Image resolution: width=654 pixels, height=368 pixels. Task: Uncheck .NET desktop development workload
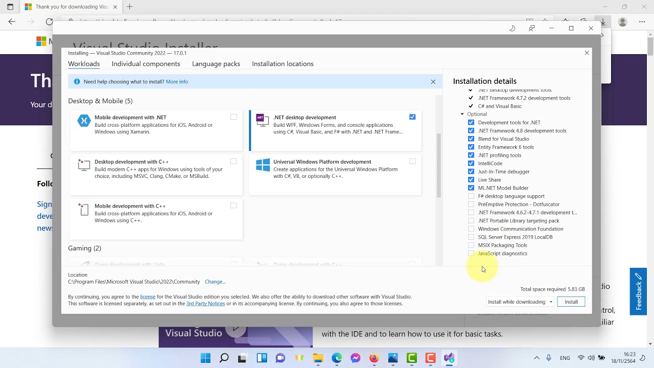412,117
